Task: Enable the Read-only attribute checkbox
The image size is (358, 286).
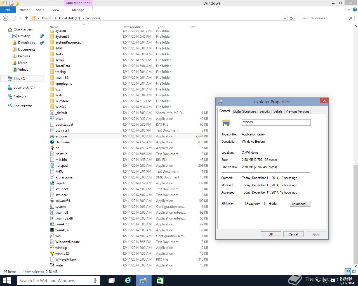Action: point(244,204)
